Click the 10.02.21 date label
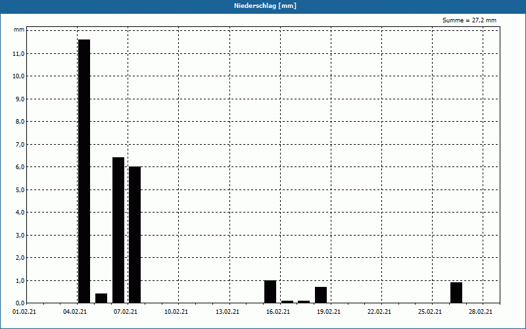Viewport: 526px width, 329px height. click(x=176, y=312)
